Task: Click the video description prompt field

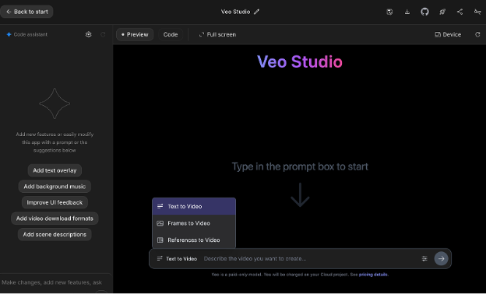Action: (309, 258)
